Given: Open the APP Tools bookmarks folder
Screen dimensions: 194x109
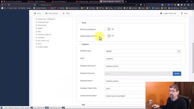Looking at the screenshot, I should [x=100, y=8].
